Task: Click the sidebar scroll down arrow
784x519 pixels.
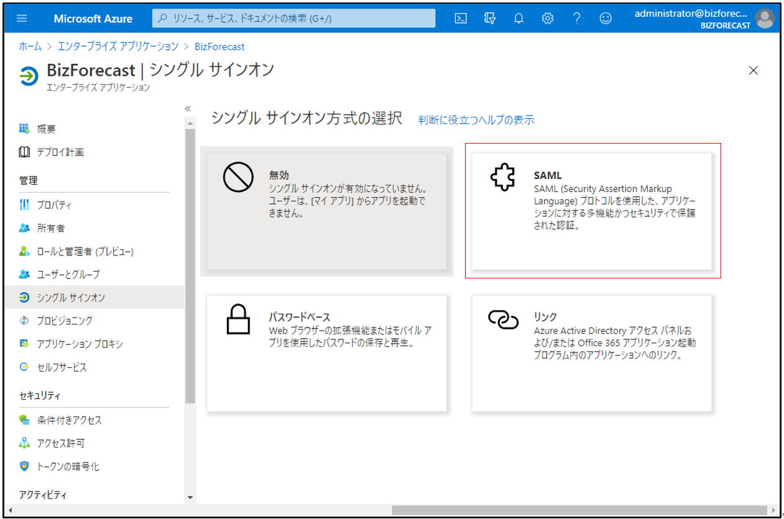Action: click(x=190, y=497)
